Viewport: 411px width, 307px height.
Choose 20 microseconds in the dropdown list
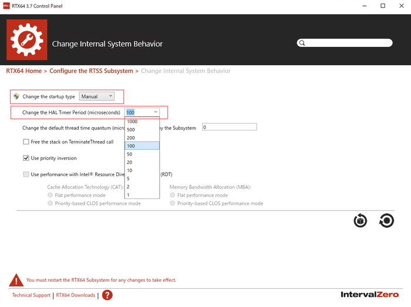(x=130, y=162)
